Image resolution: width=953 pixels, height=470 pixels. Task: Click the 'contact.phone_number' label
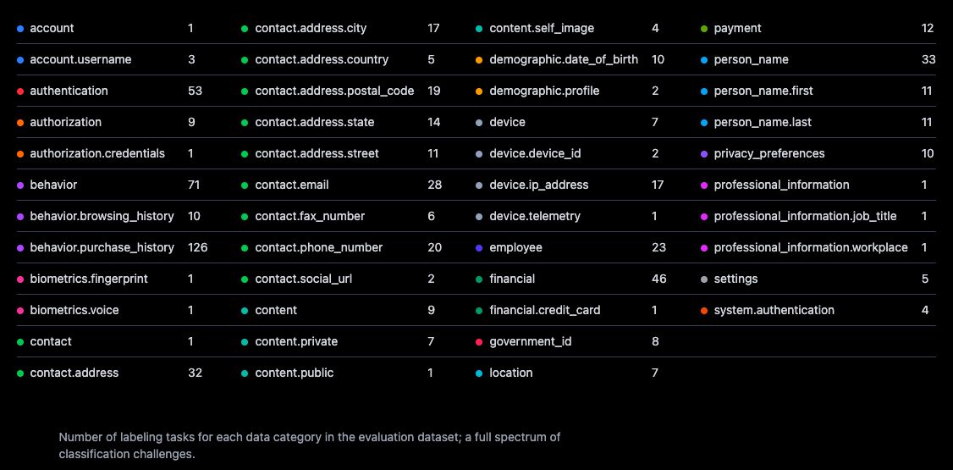[318, 247]
